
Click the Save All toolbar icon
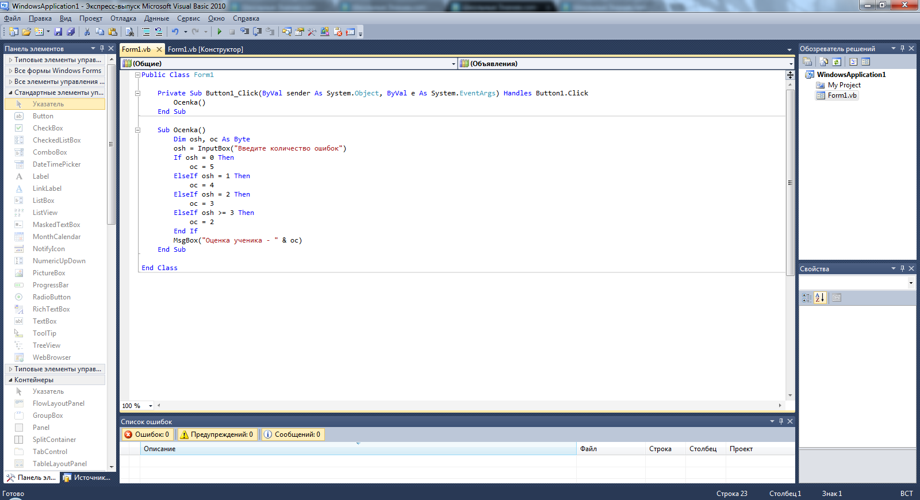coord(71,32)
